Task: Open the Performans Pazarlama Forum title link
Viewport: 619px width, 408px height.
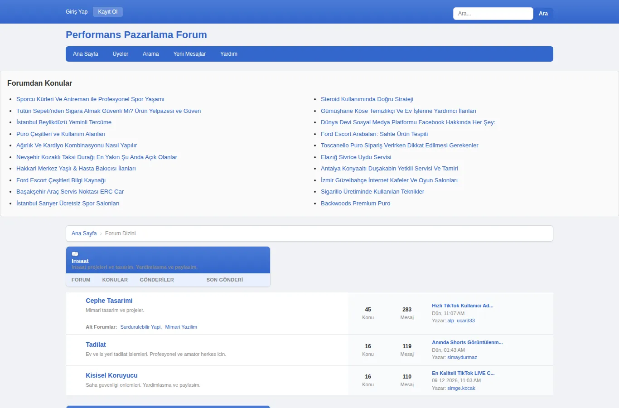Action: click(x=136, y=35)
